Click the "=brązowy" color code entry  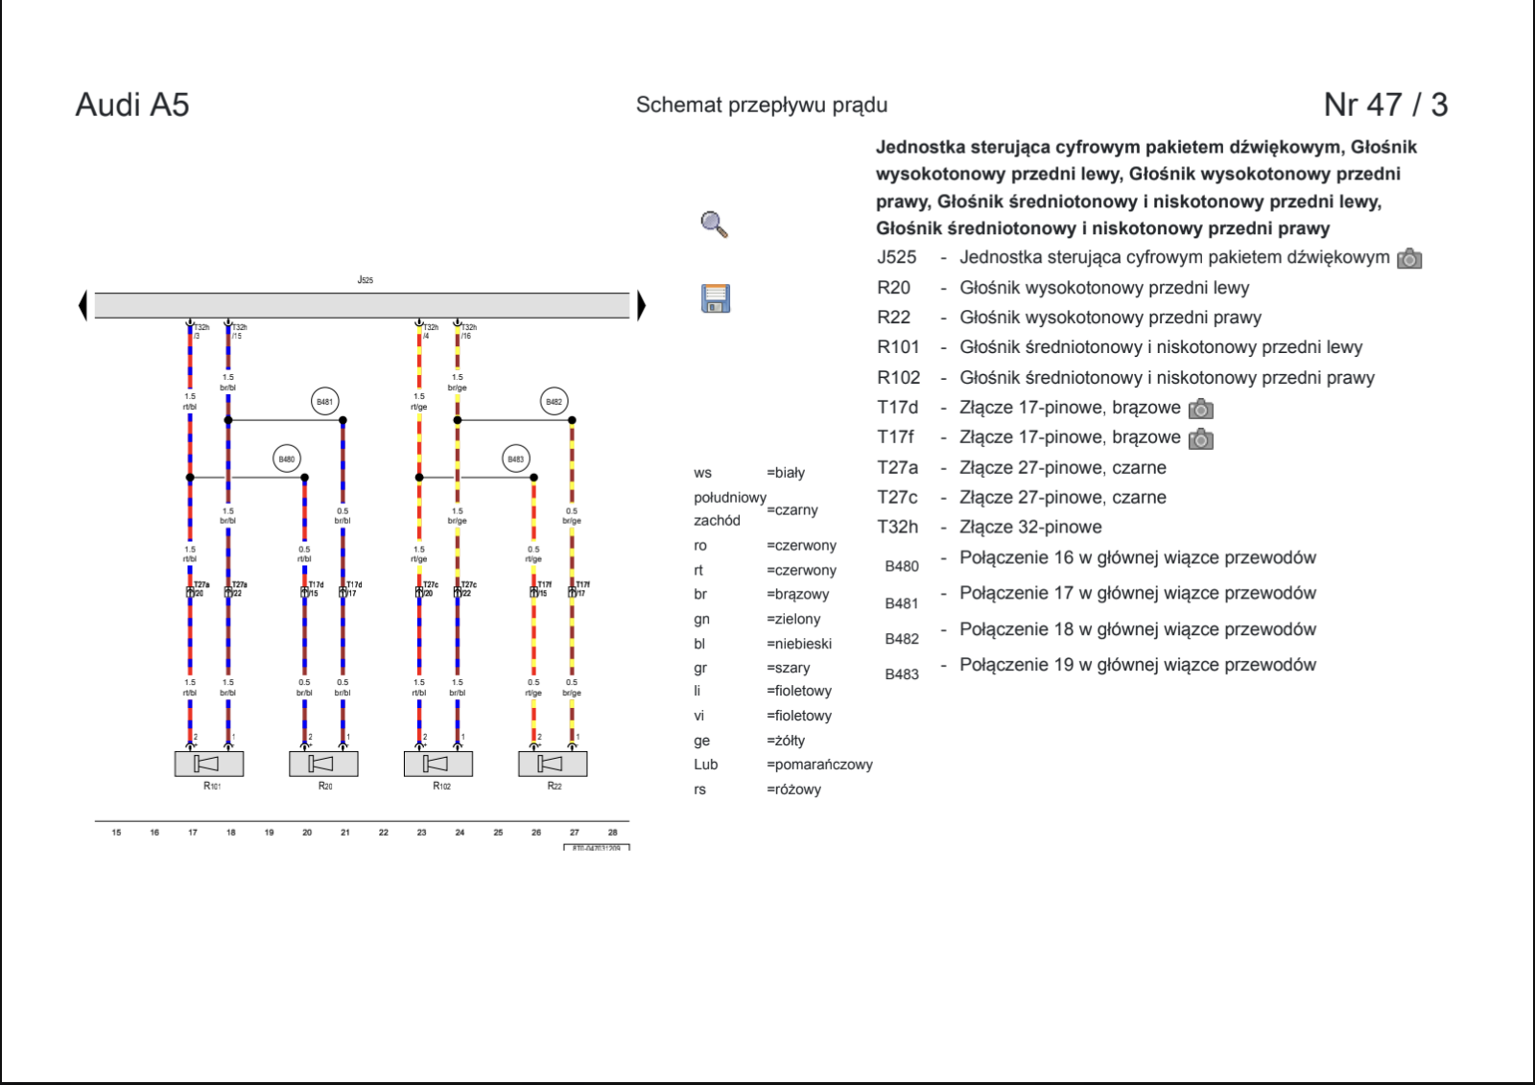798,595
